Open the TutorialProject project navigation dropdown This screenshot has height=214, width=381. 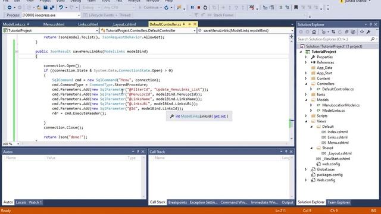[x=51, y=30]
